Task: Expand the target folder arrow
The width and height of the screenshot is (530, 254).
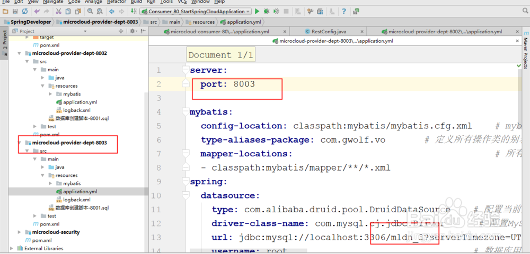Action: pyautogui.click(x=28, y=37)
